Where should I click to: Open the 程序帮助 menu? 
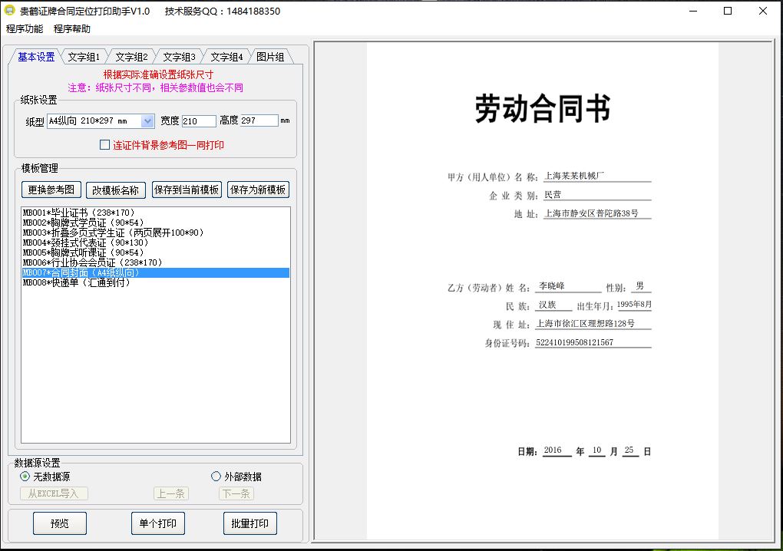click(x=72, y=29)
